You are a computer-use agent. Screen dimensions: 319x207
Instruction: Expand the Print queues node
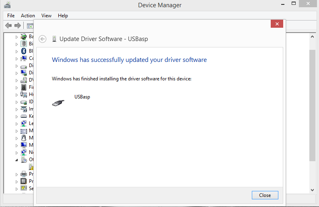16,174
